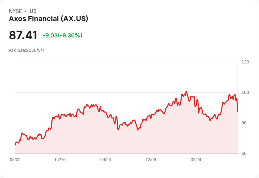Click the 60 price axis label
Viewport: 259px width, 178px height.
click(x=244, y=153)
